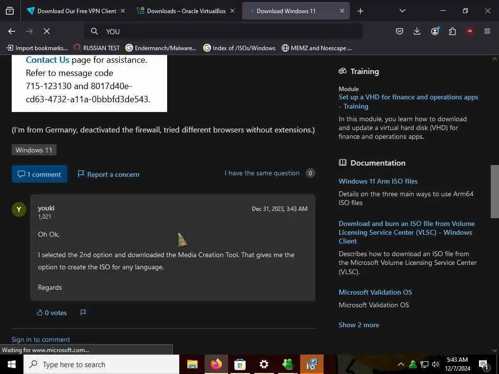The width and height of the screenshot is (499, 374).
Task: Click Sign in to comment link
Action: click(41, 339)
